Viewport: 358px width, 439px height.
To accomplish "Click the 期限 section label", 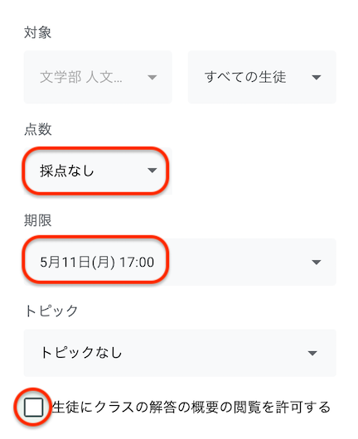I will (38, 220).
